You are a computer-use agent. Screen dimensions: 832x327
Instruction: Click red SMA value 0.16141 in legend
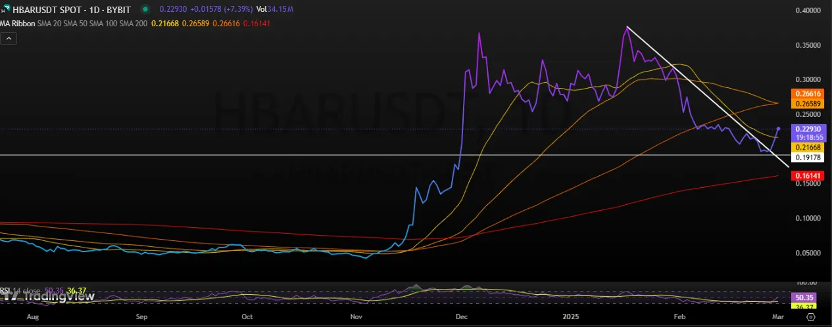[x=255, y=24]
